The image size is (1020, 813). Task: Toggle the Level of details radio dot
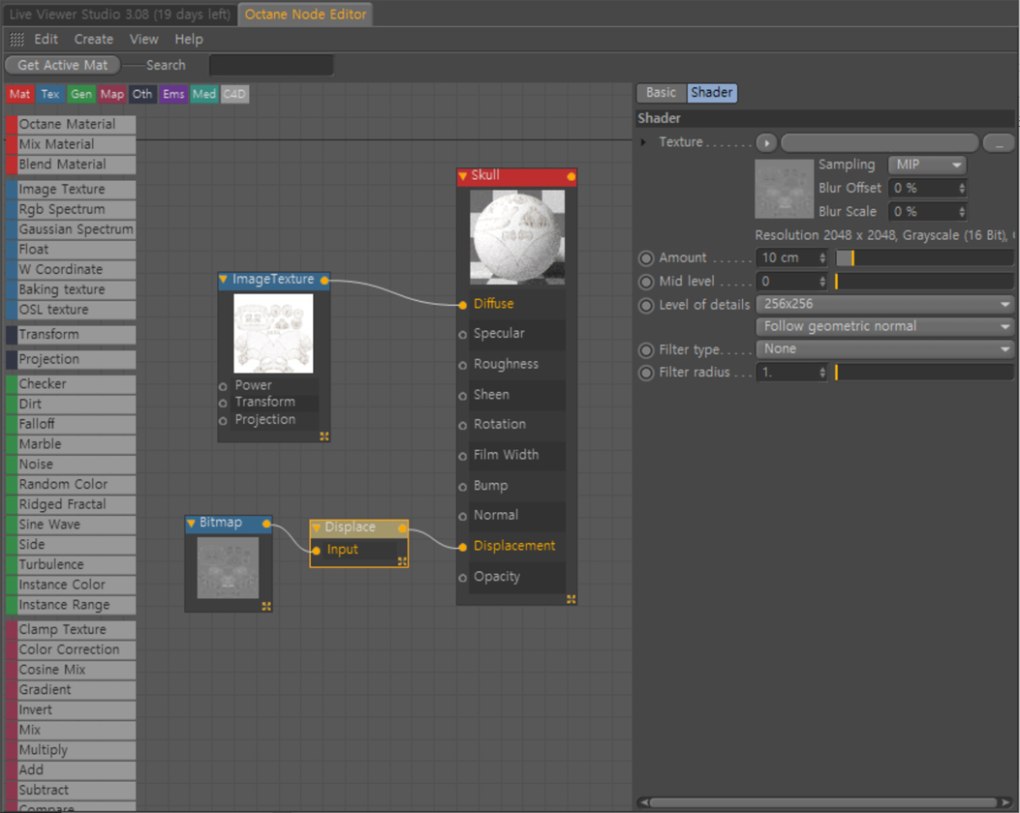[x=646, y=306]
